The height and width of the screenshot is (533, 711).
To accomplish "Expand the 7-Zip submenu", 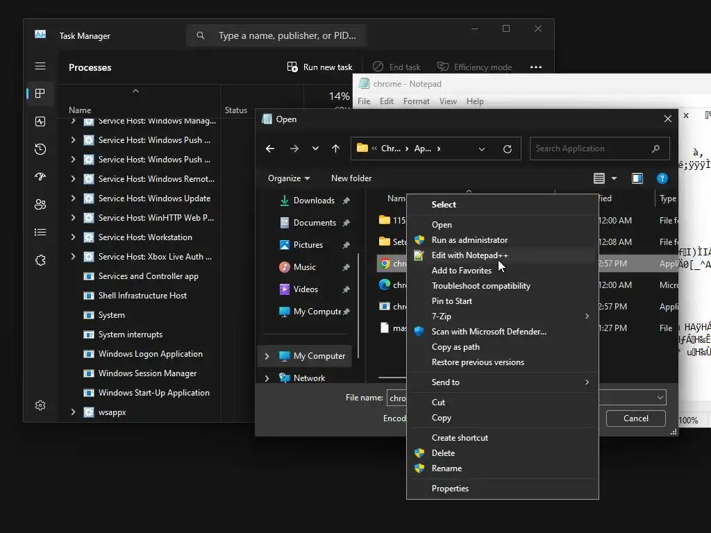I will [x=503, y=316].
